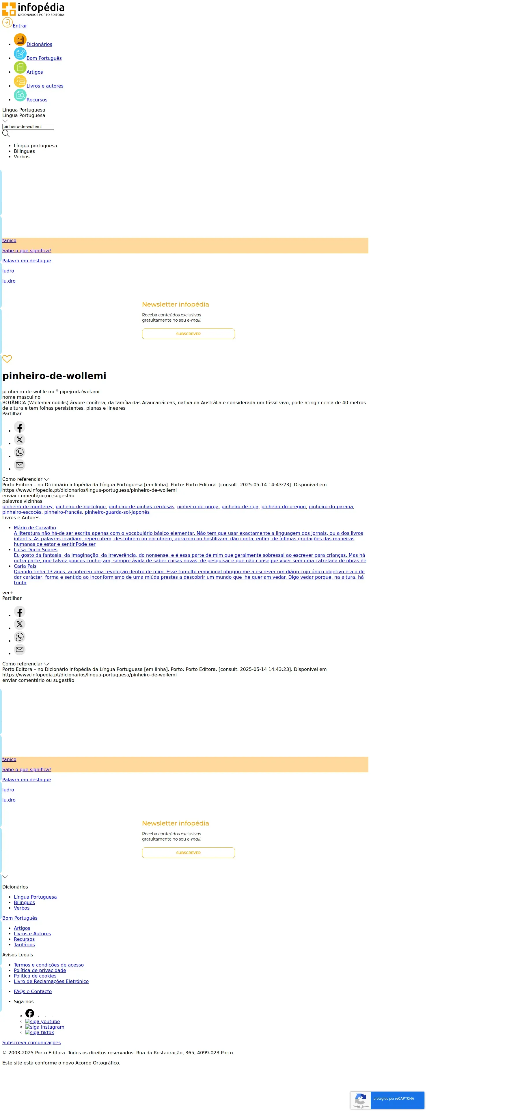Open the pinheiro-guarda-sol-japonês link
This screenshot has width=522, height=1113.
tap(117, 512)
